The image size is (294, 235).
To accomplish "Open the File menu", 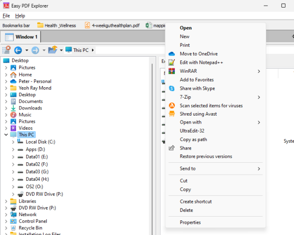I will 6,16.
